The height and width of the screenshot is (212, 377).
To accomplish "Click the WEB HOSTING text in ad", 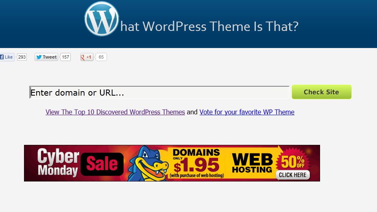I will point(252,163).
